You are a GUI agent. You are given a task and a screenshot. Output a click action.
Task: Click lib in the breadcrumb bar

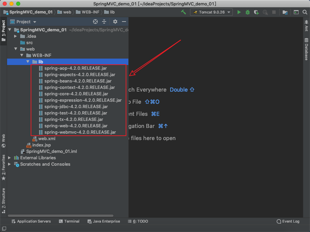click(109, 12)
